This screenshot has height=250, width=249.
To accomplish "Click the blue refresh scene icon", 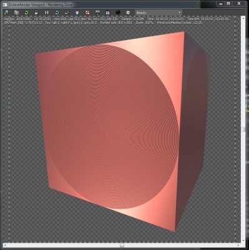I will (57, 12).
